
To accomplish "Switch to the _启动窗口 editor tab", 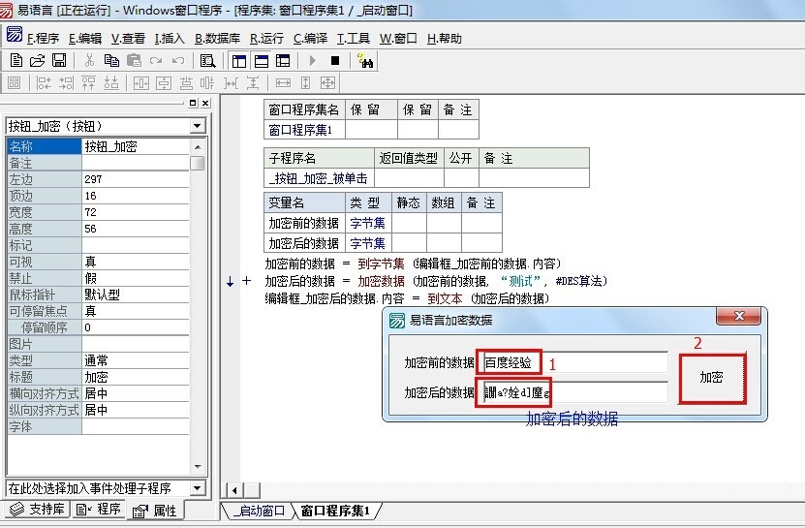I will click(x=259, y=511).
